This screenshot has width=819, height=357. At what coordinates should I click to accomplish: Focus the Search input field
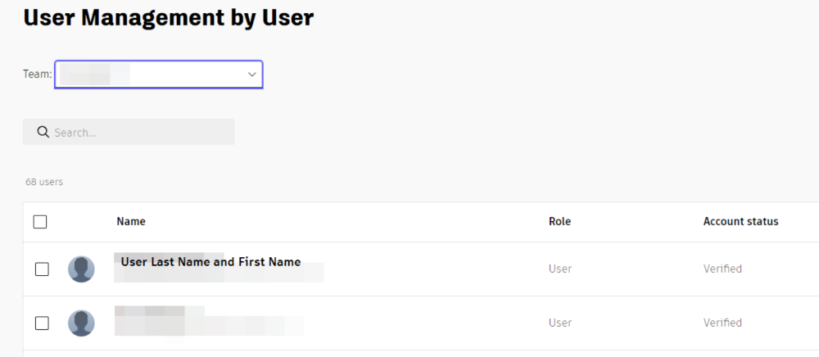tap(139, 133)
